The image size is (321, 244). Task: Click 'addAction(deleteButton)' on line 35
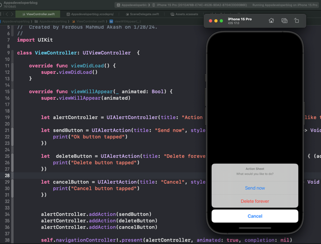123,220
